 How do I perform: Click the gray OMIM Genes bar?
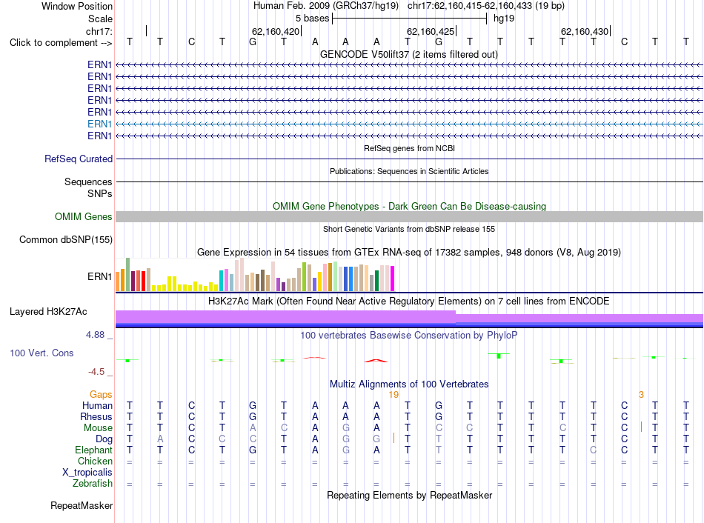(409, 217)
